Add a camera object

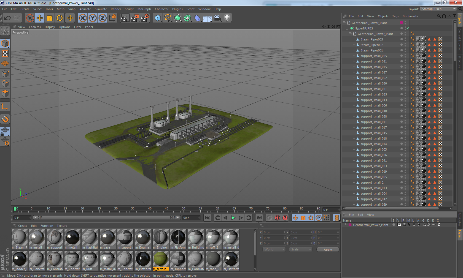pyautogui.click(x=217, y=18)
